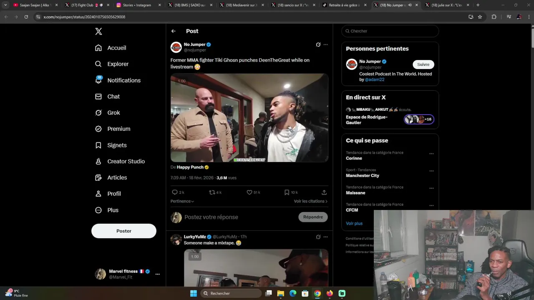Open Microsoft Edge from the taskbar
This screenshot has width=534, height=300.
(293, 293)
